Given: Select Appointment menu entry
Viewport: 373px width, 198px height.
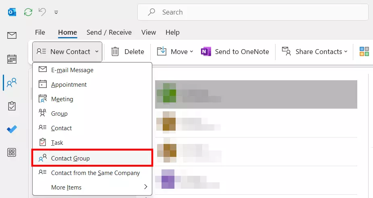Looking at the screenshot, I should 69,85.
